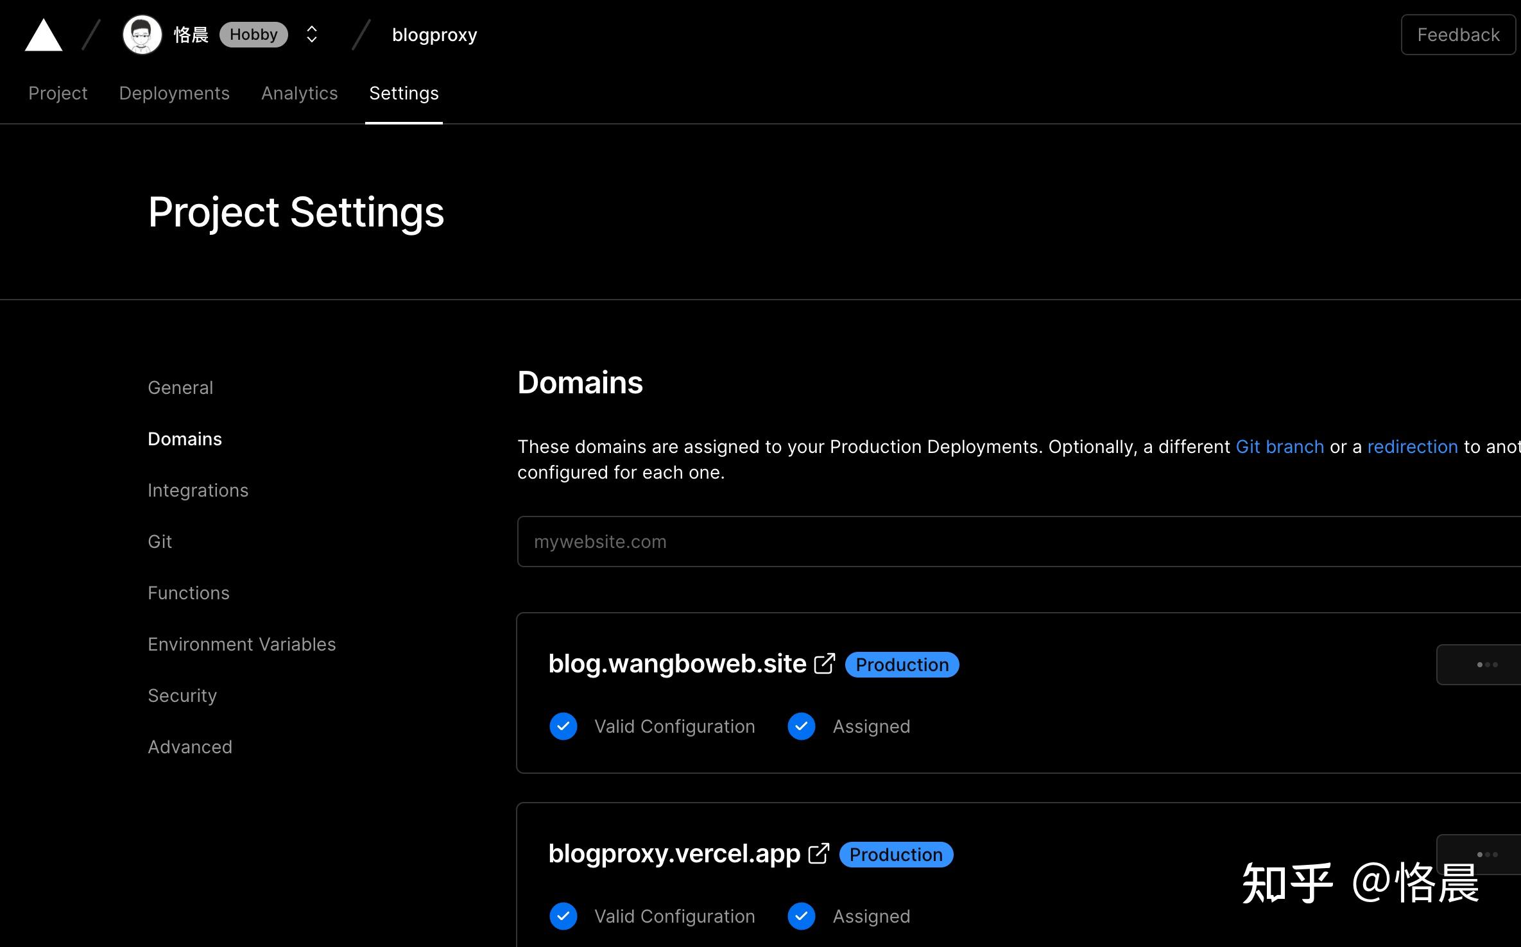Screen dimensions: 1521x947
Task: Switch to the Deployments tab
Action: 174,94
